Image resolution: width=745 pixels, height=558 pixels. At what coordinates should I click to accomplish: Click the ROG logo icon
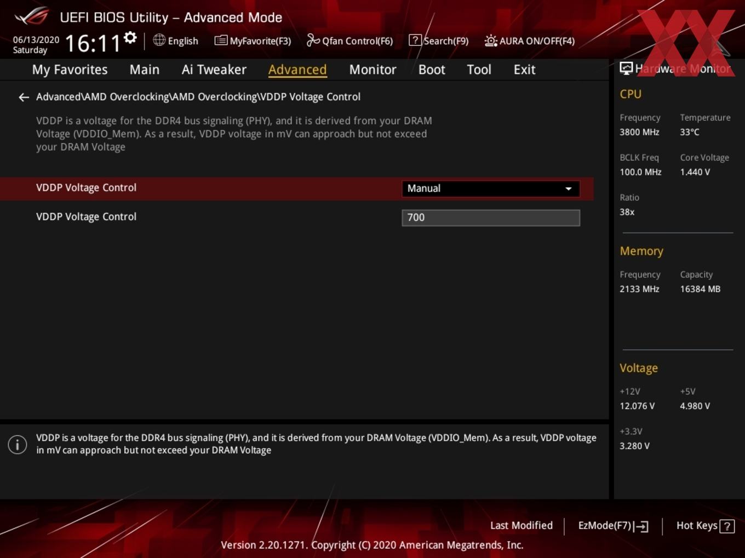point(32,16)
